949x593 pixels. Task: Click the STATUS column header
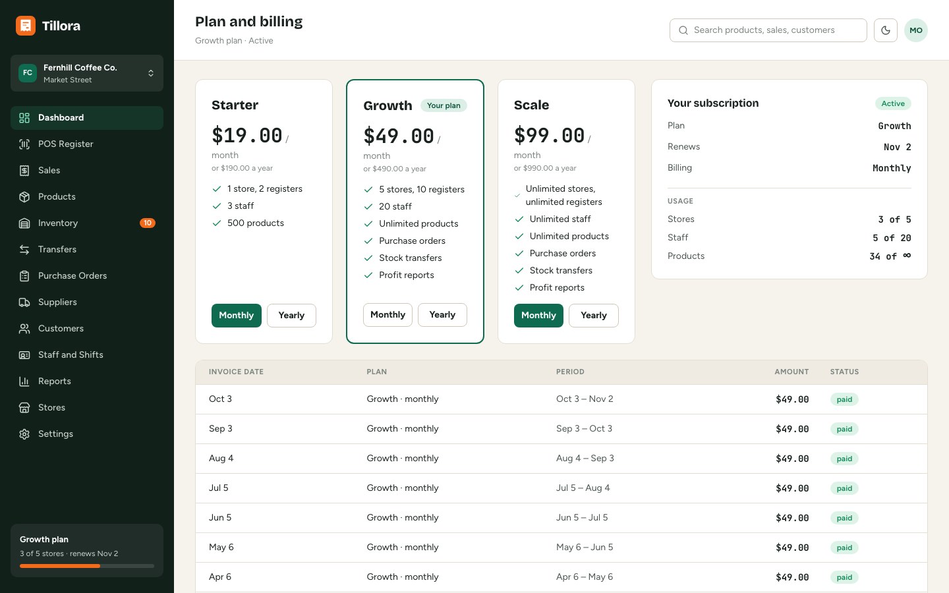(x=844, y=372)
